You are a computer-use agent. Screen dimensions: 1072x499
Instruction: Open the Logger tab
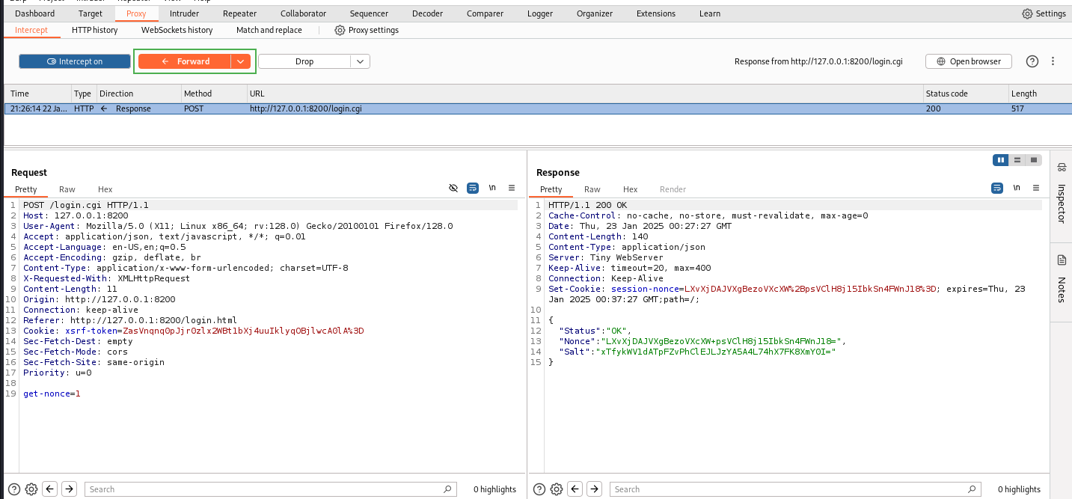[540, 13]
